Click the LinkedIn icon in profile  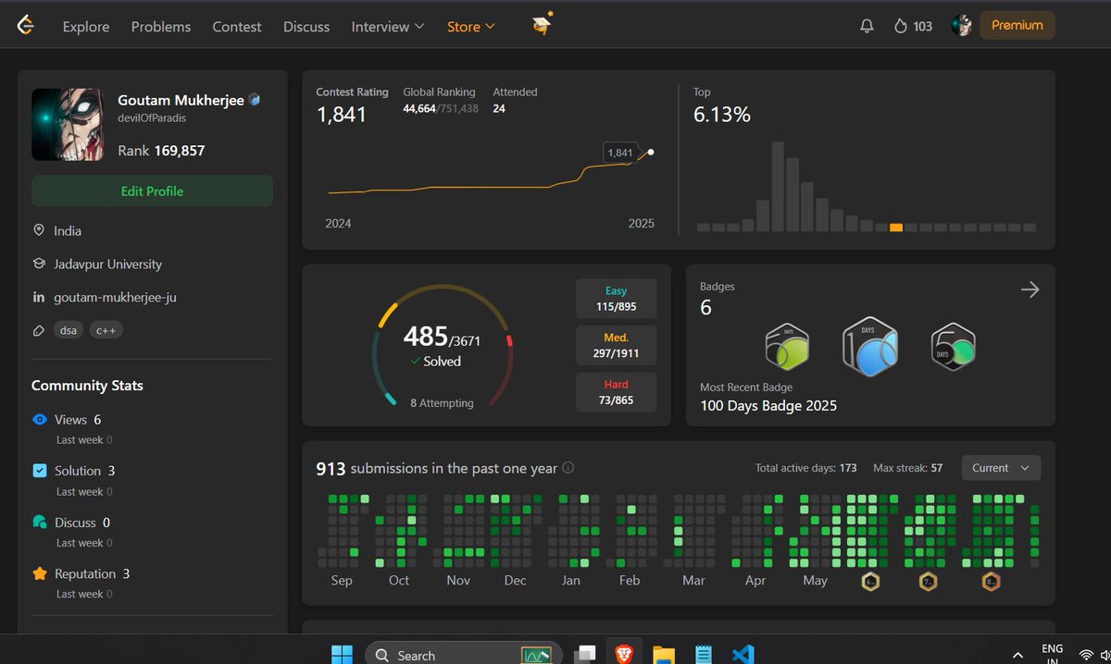(x=39, y=297)
